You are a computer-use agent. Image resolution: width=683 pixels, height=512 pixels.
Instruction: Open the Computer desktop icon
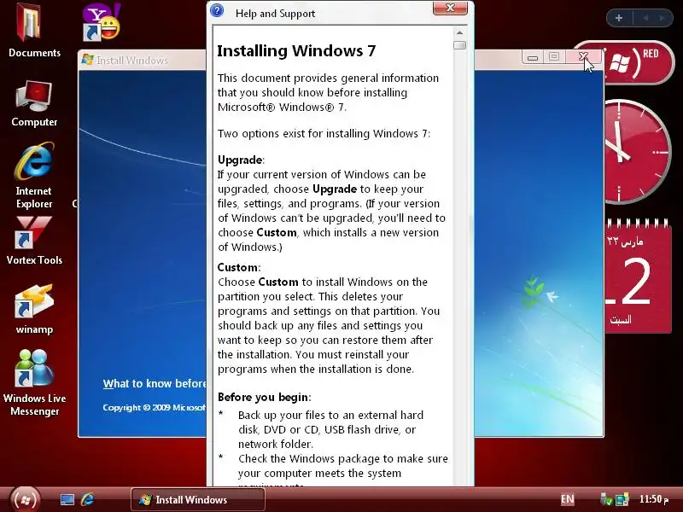(34, 103)
